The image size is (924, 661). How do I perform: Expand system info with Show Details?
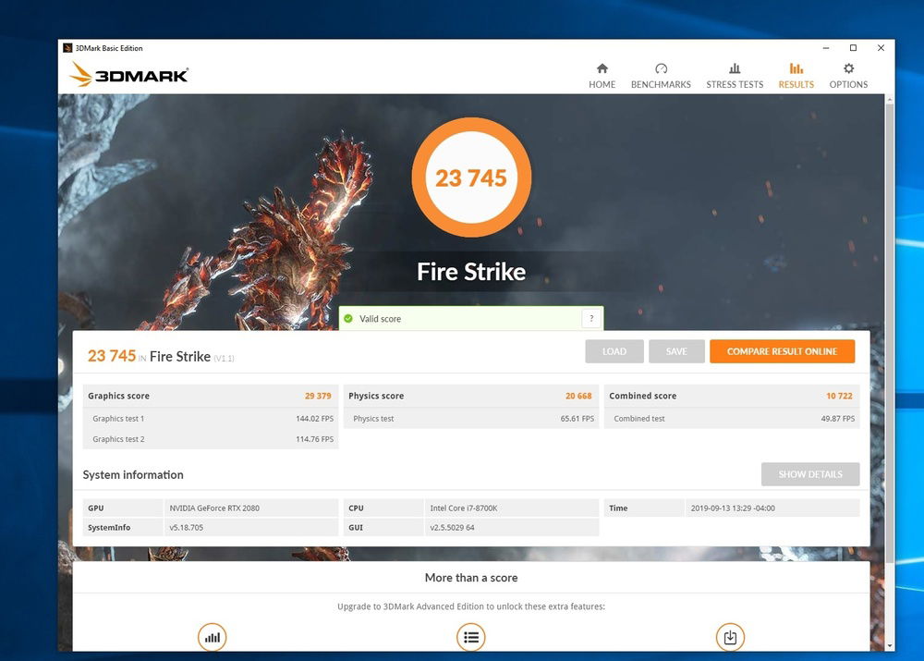809,474
